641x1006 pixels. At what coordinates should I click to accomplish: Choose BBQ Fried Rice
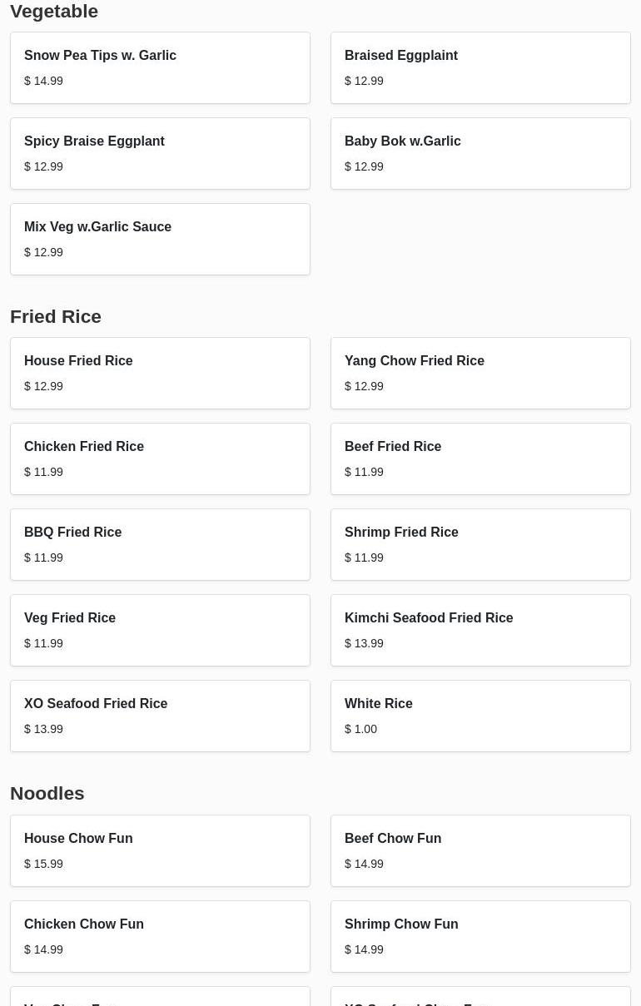click(x=160, y=544)
